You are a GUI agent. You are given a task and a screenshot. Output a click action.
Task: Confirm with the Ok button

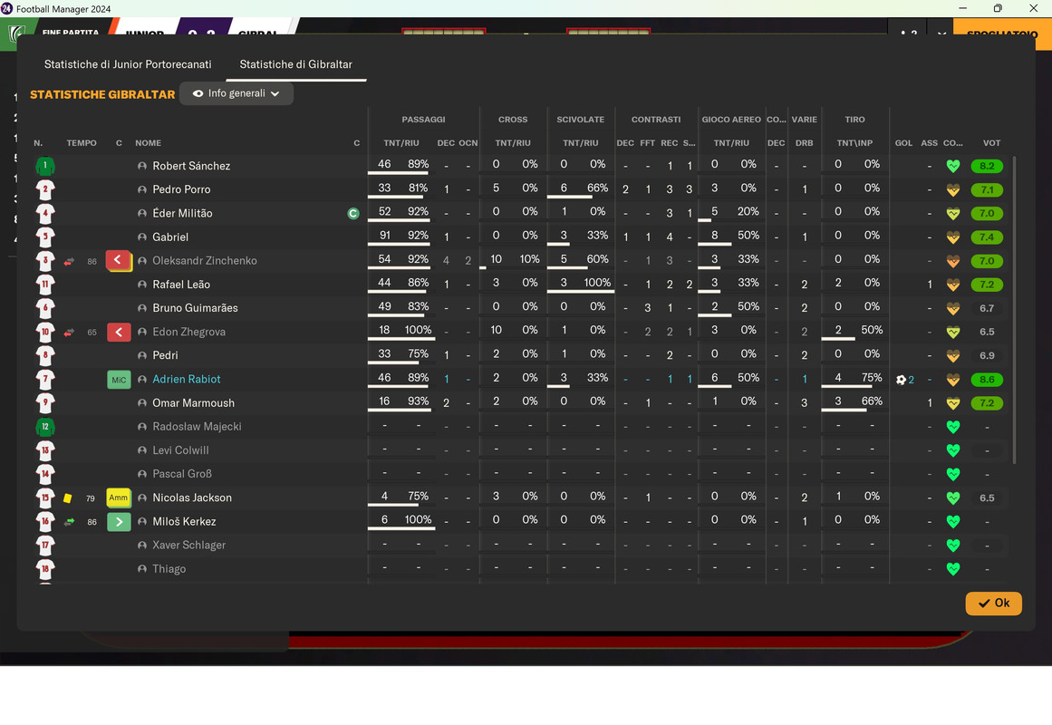[x=994, y=603]
